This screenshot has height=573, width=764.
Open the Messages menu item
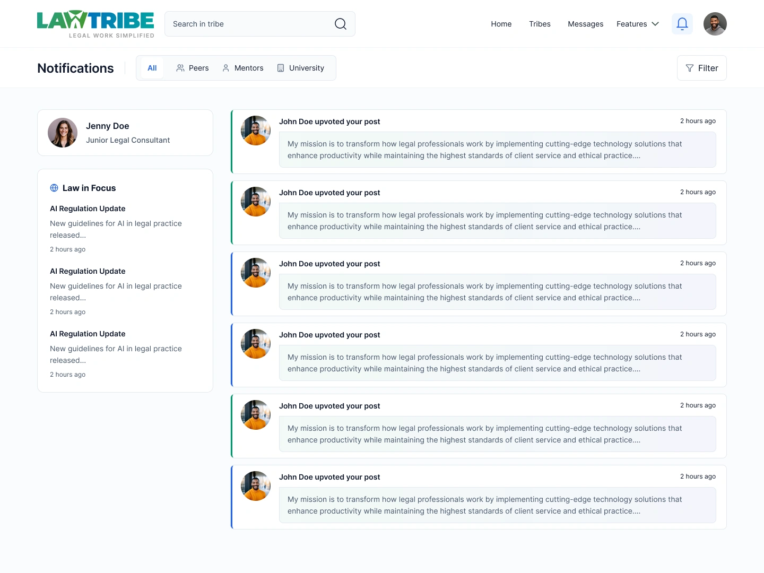586,24
